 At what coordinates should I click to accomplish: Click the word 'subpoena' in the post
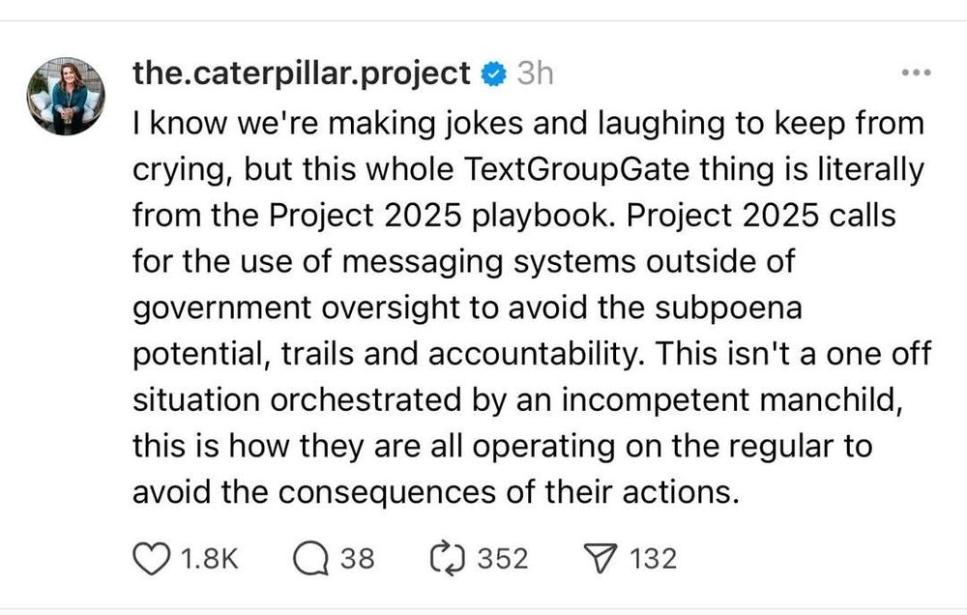pyautogui.click(x=728, y=308)
